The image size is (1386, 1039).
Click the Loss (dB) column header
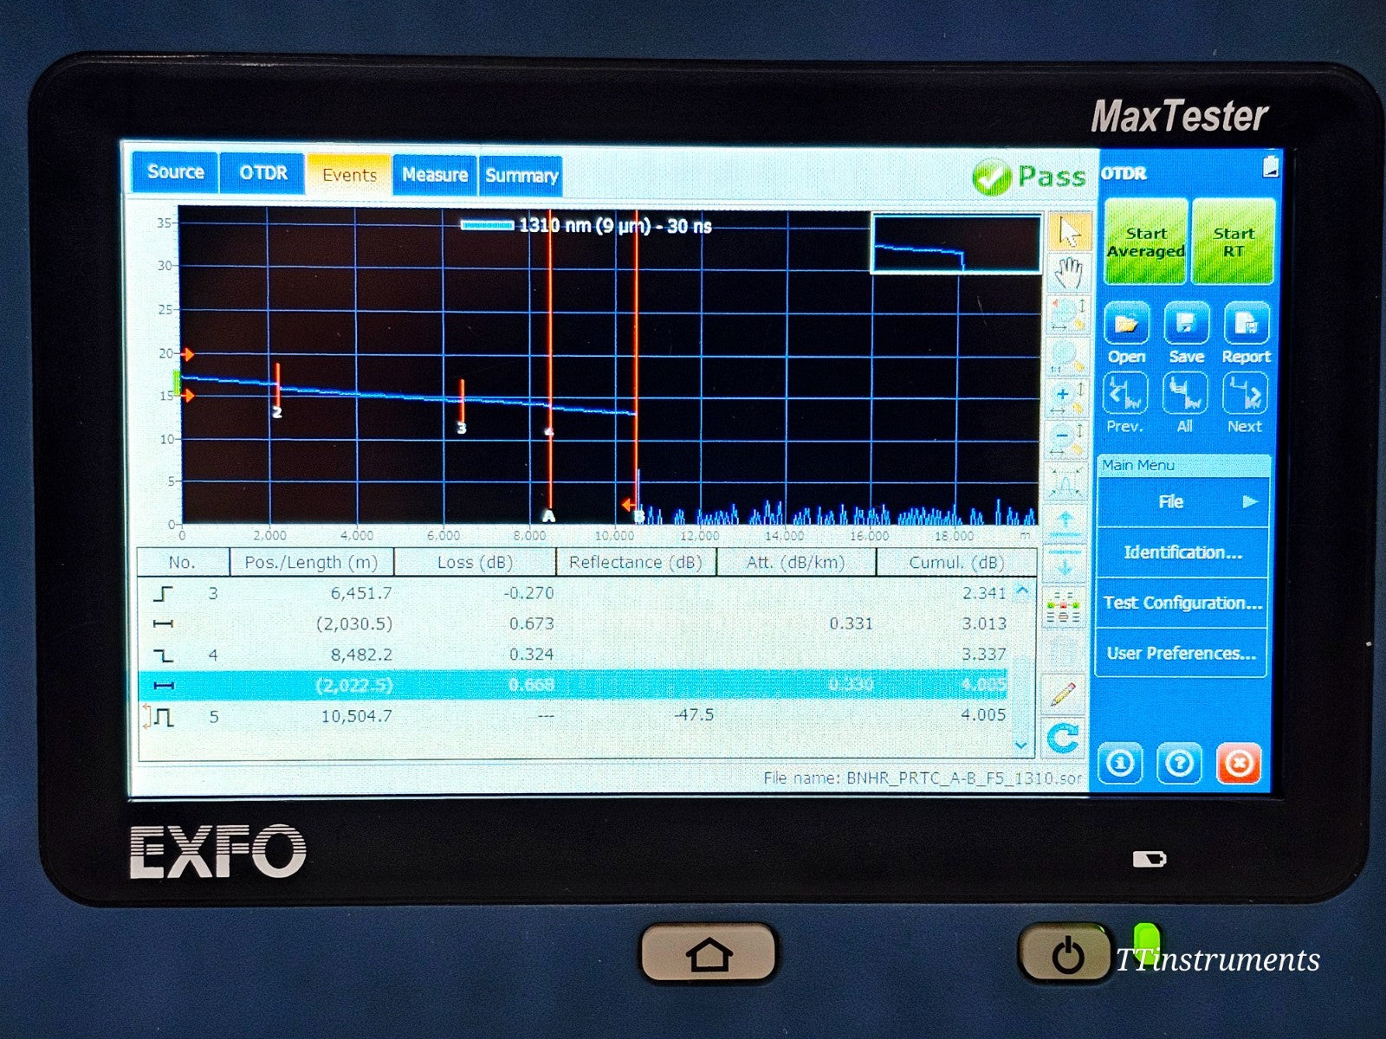(x=475, y=563)
